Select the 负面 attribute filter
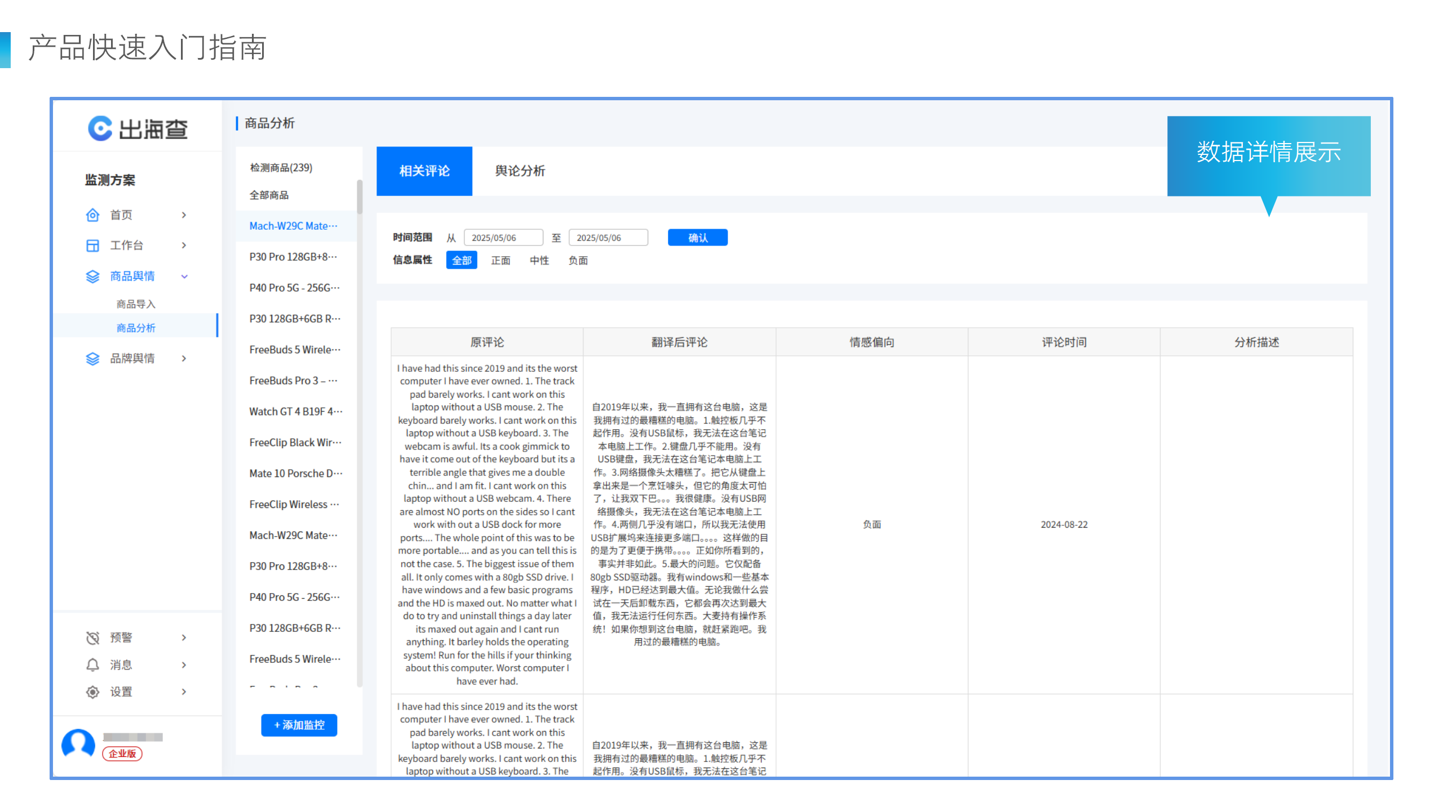This screenshot has height=811, width=1443. 578,260
